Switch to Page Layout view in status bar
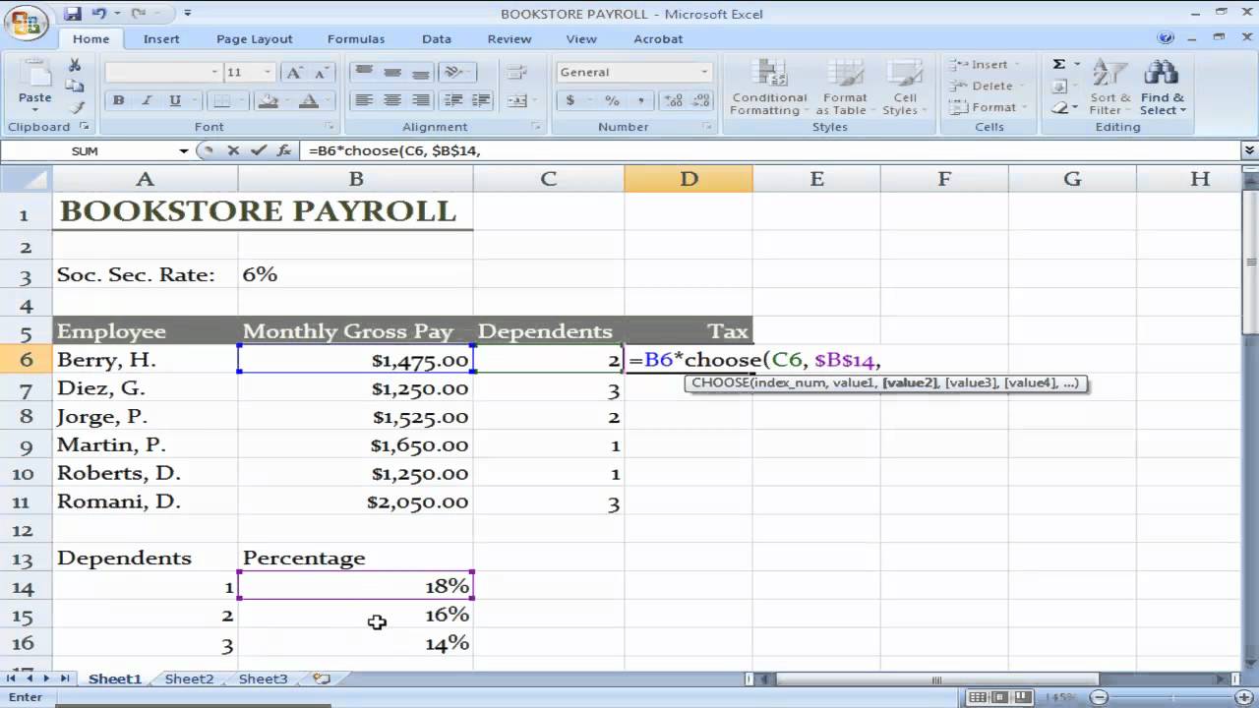 click(1001, 697)
